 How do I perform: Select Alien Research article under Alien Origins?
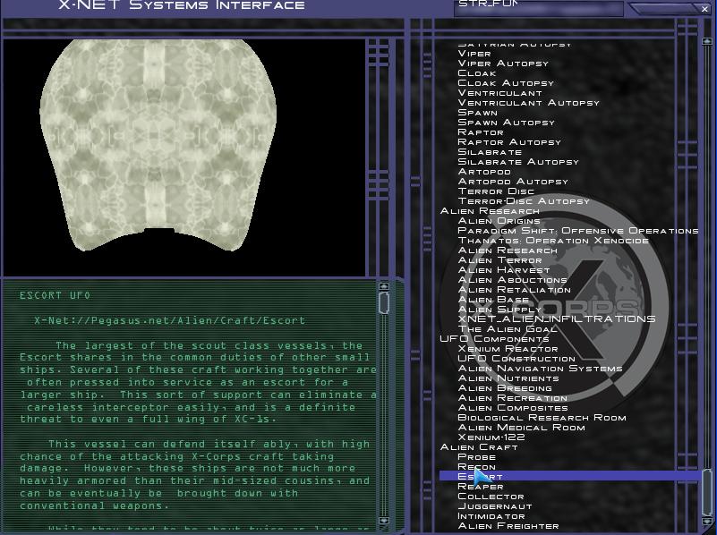click(508, 251)
